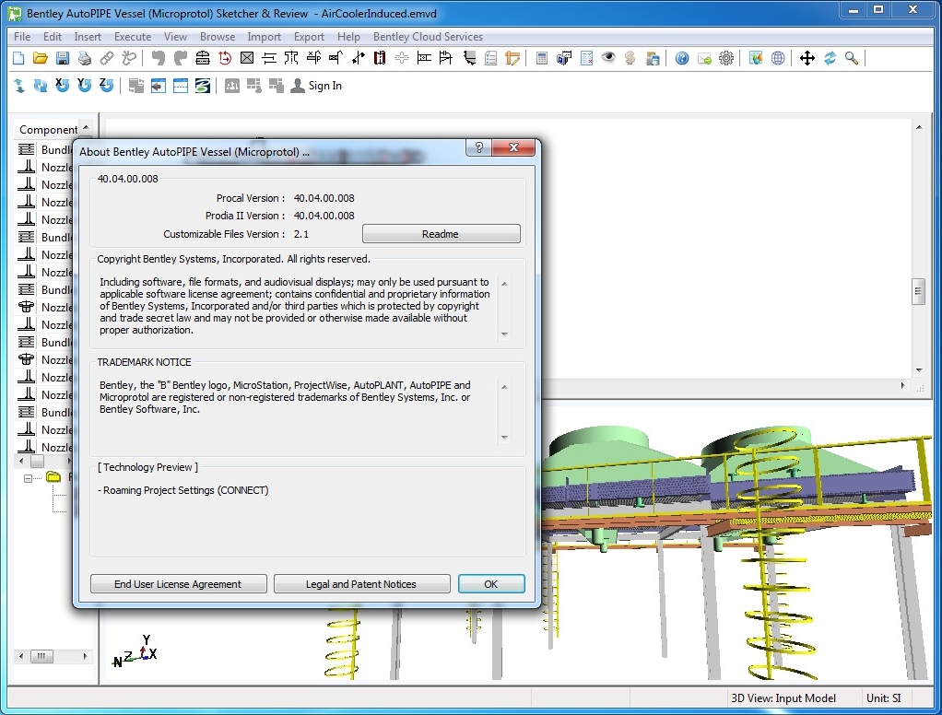Open the End User License Agreement
Screen dimensions: 942x715
(x=179, y=584)
